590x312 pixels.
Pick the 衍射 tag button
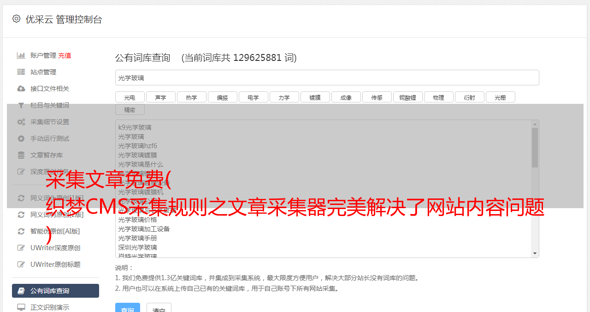(x=469, y=97)
